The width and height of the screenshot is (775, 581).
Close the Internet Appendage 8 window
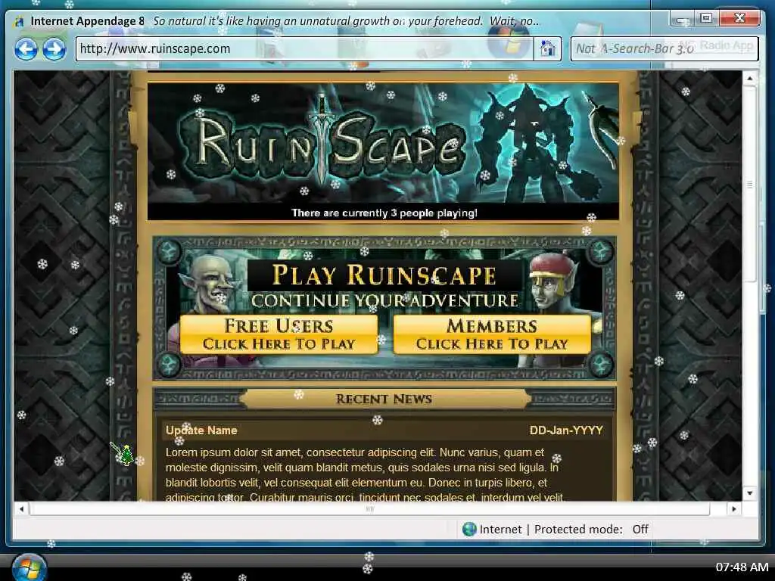pyautogui.click(x=739, y=18)
